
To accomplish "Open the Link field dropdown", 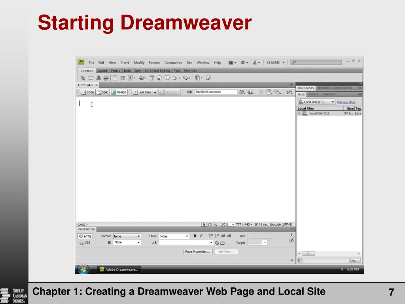I will point(211,243).
